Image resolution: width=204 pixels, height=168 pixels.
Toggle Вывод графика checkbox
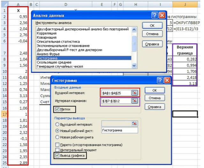pos(58,156)
